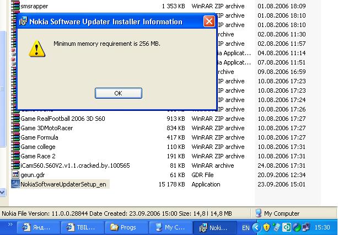Click the WinRAR icon of Game Formula

15,137
